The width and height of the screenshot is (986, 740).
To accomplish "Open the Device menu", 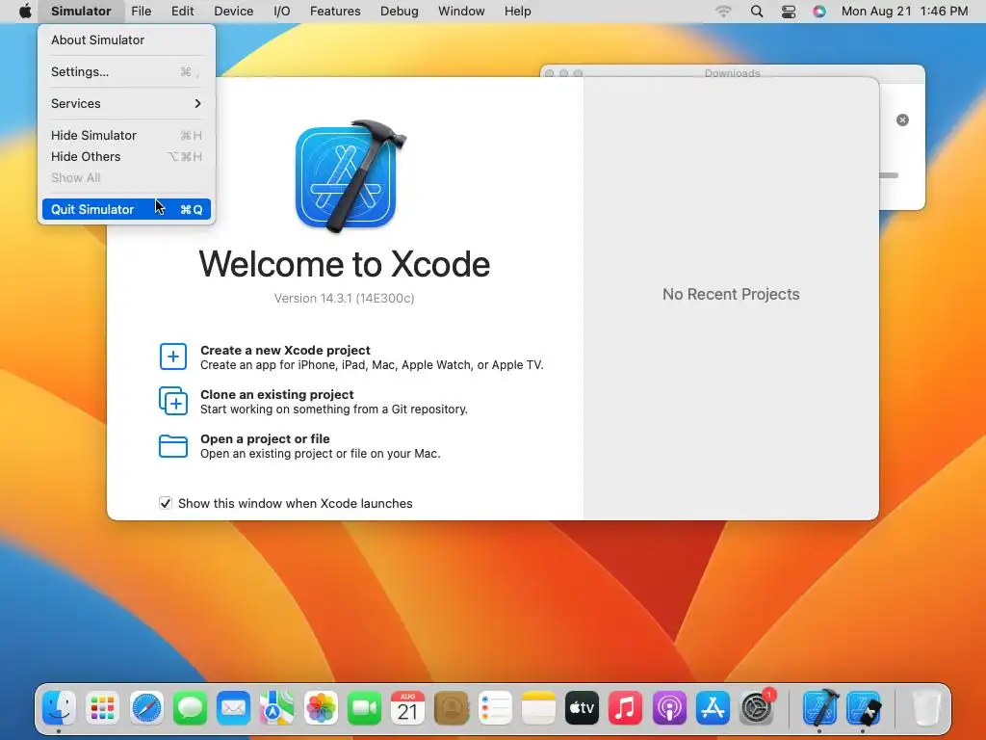I will coord(233,11).
